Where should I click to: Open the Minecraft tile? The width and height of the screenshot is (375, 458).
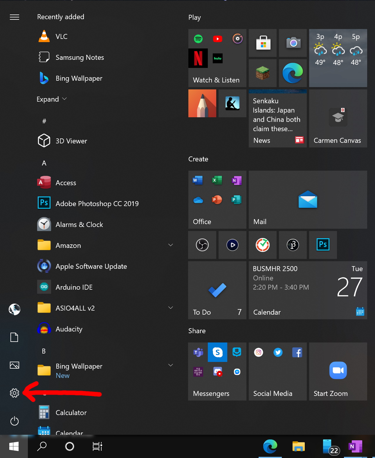(263, 73)
